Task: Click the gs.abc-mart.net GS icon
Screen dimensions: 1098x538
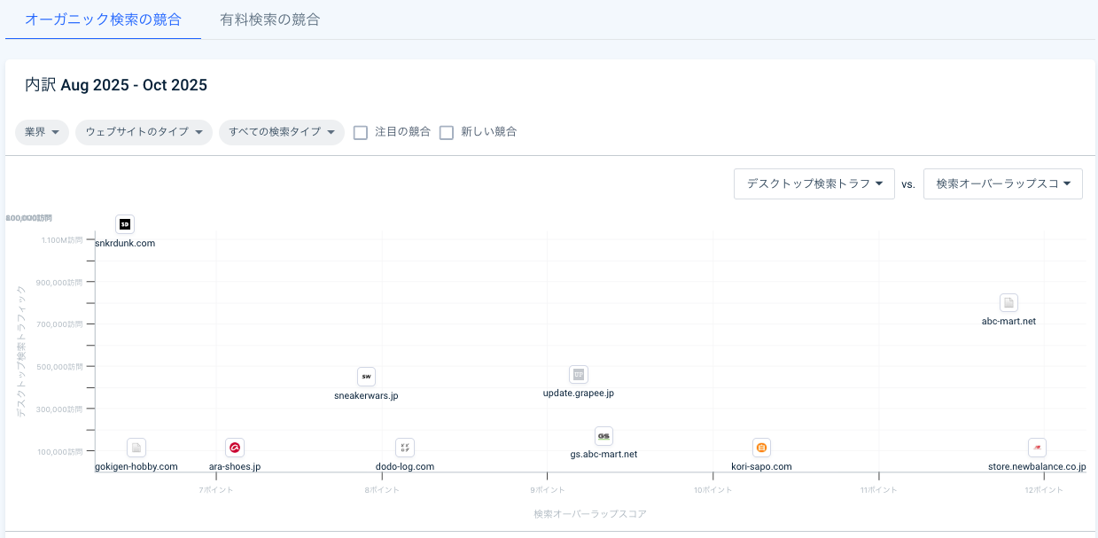Action: (x=604, y=436)
